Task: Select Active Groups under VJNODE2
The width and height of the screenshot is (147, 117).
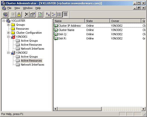Action: [29, 57]
